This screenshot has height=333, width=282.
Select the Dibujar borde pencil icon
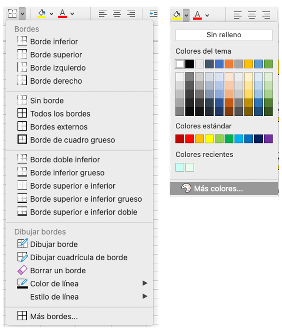22,244
